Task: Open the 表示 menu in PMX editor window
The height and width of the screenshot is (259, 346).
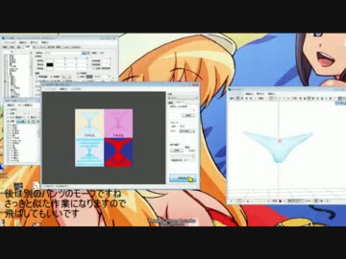Action: pos(34,42)
